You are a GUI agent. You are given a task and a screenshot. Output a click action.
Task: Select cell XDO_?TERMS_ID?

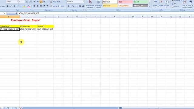point(45,29)
